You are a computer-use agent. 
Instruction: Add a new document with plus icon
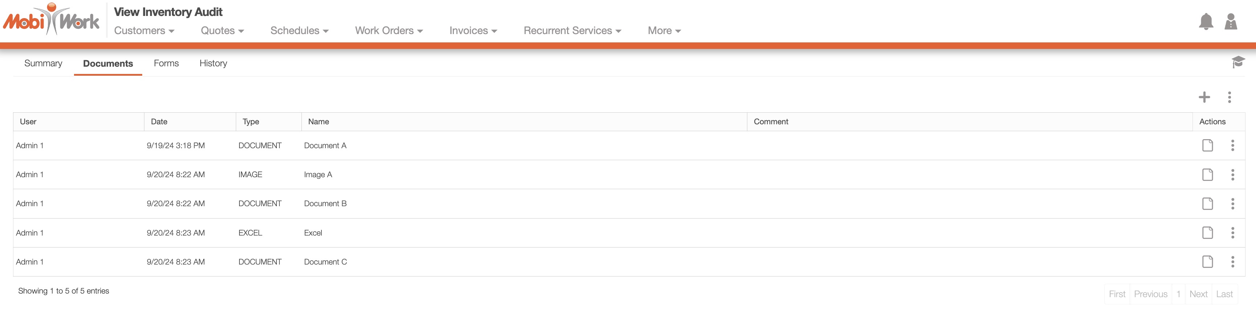point(1204,97)
